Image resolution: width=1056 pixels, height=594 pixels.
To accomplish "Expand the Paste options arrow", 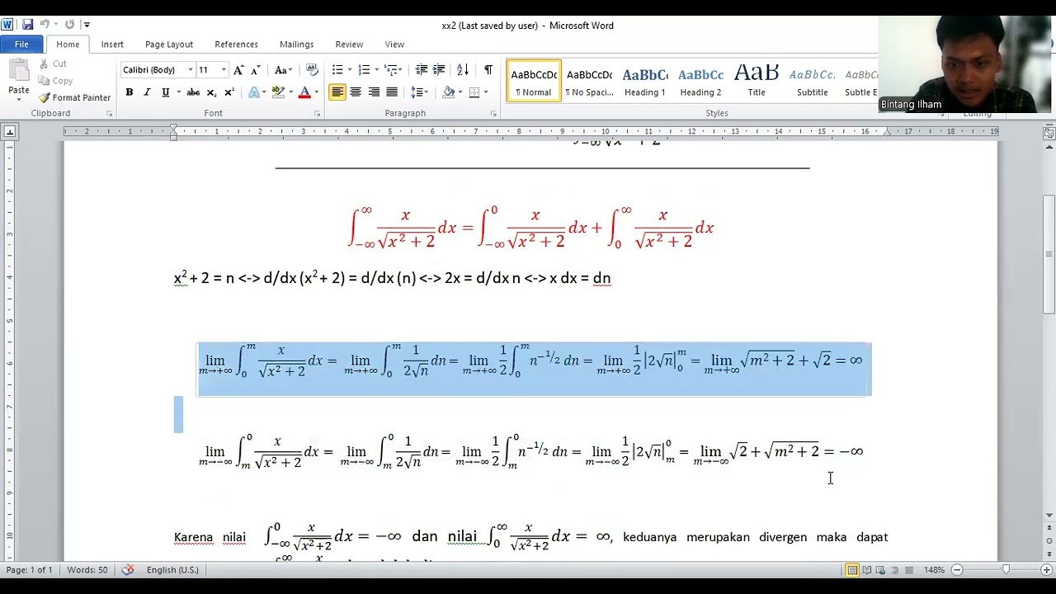I will point(18,100).
